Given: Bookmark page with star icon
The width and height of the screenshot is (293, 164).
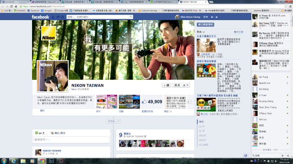Looking at the screenshot, I should tap(286, 6).
